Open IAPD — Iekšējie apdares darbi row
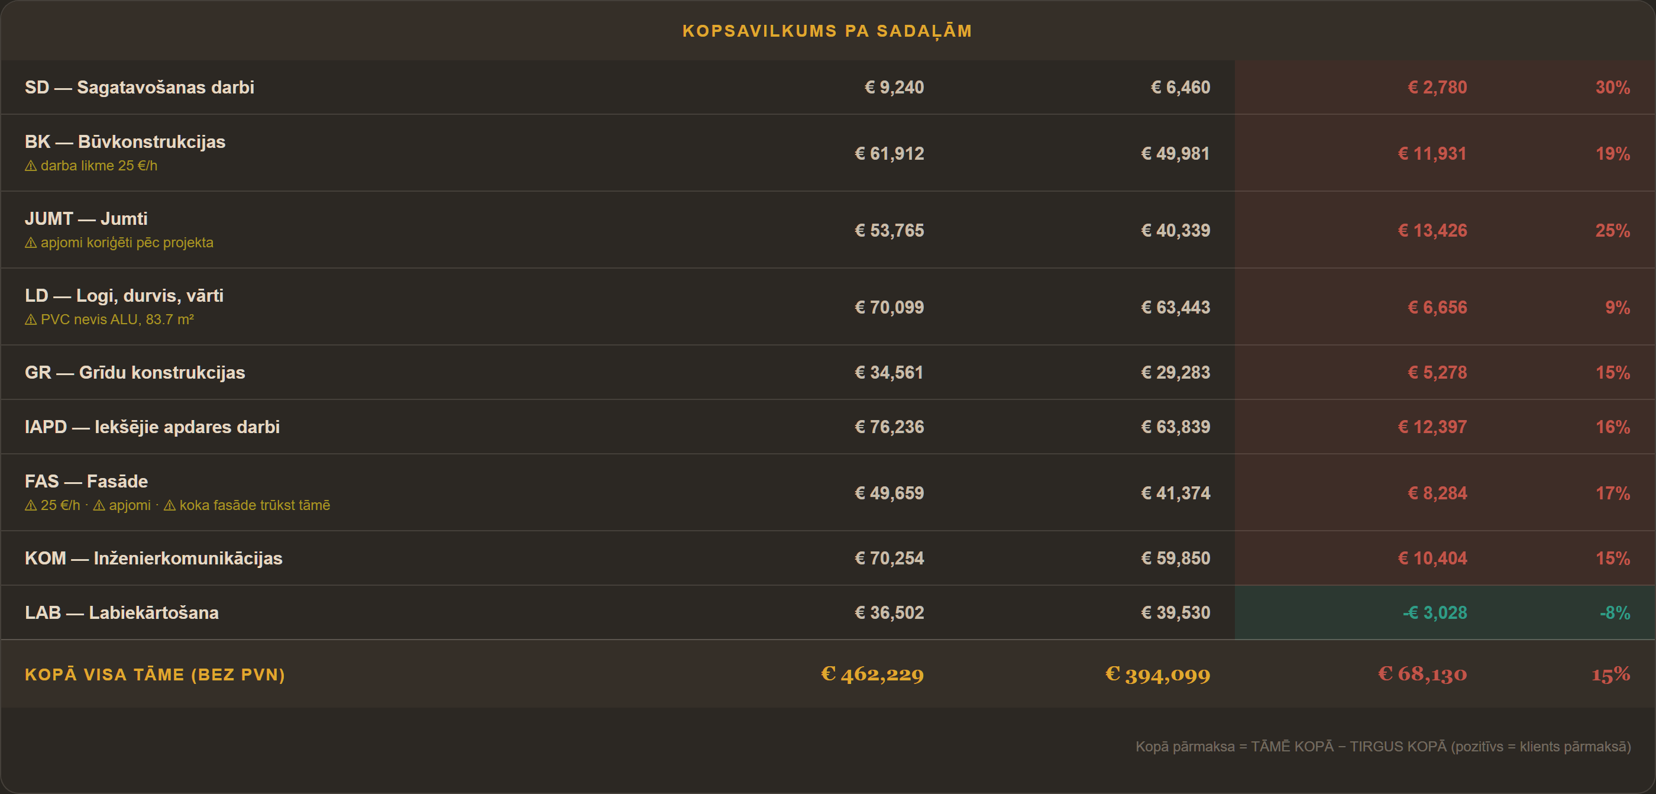 pos(828,427)
